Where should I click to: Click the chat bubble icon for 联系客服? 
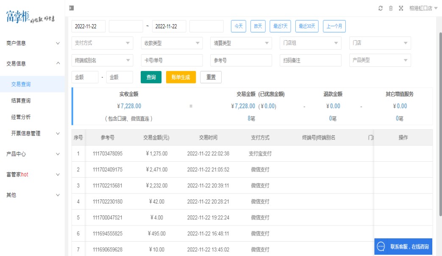point(381,246)
